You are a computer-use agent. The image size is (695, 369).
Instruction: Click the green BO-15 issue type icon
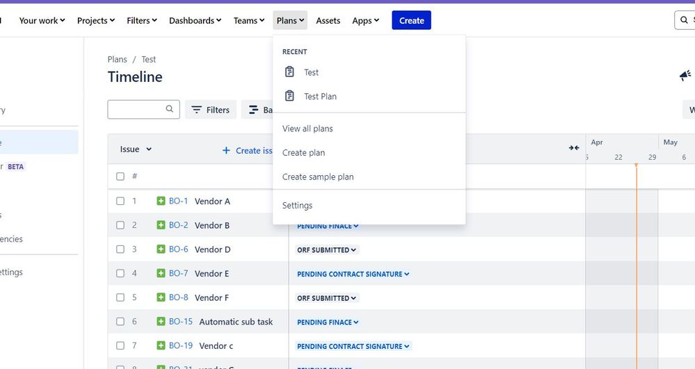[x=161, y=322]
